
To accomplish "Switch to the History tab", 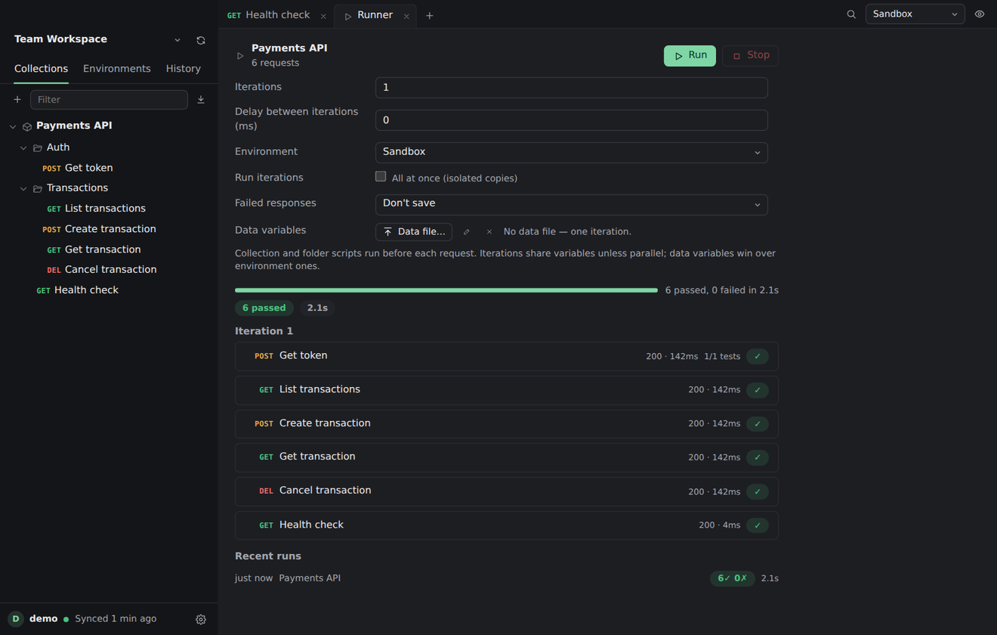I will pos(184,69).
